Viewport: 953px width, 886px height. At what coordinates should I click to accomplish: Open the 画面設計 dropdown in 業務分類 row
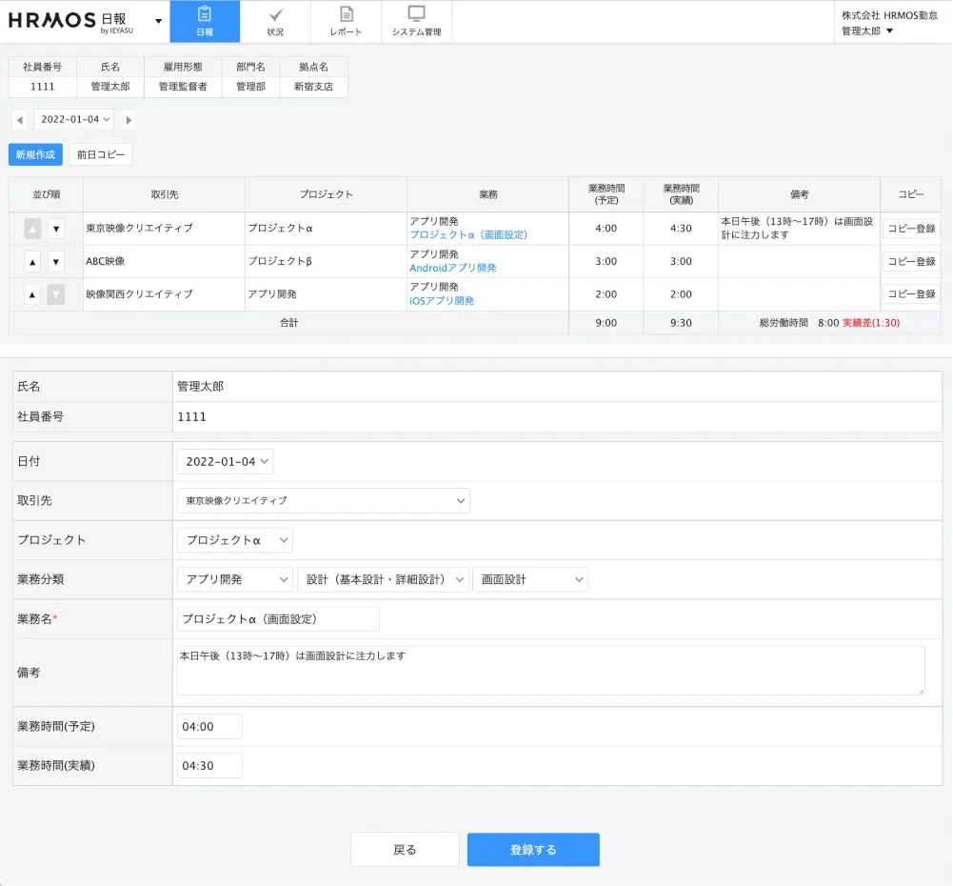pyautogui.click(x=530, y=578)
